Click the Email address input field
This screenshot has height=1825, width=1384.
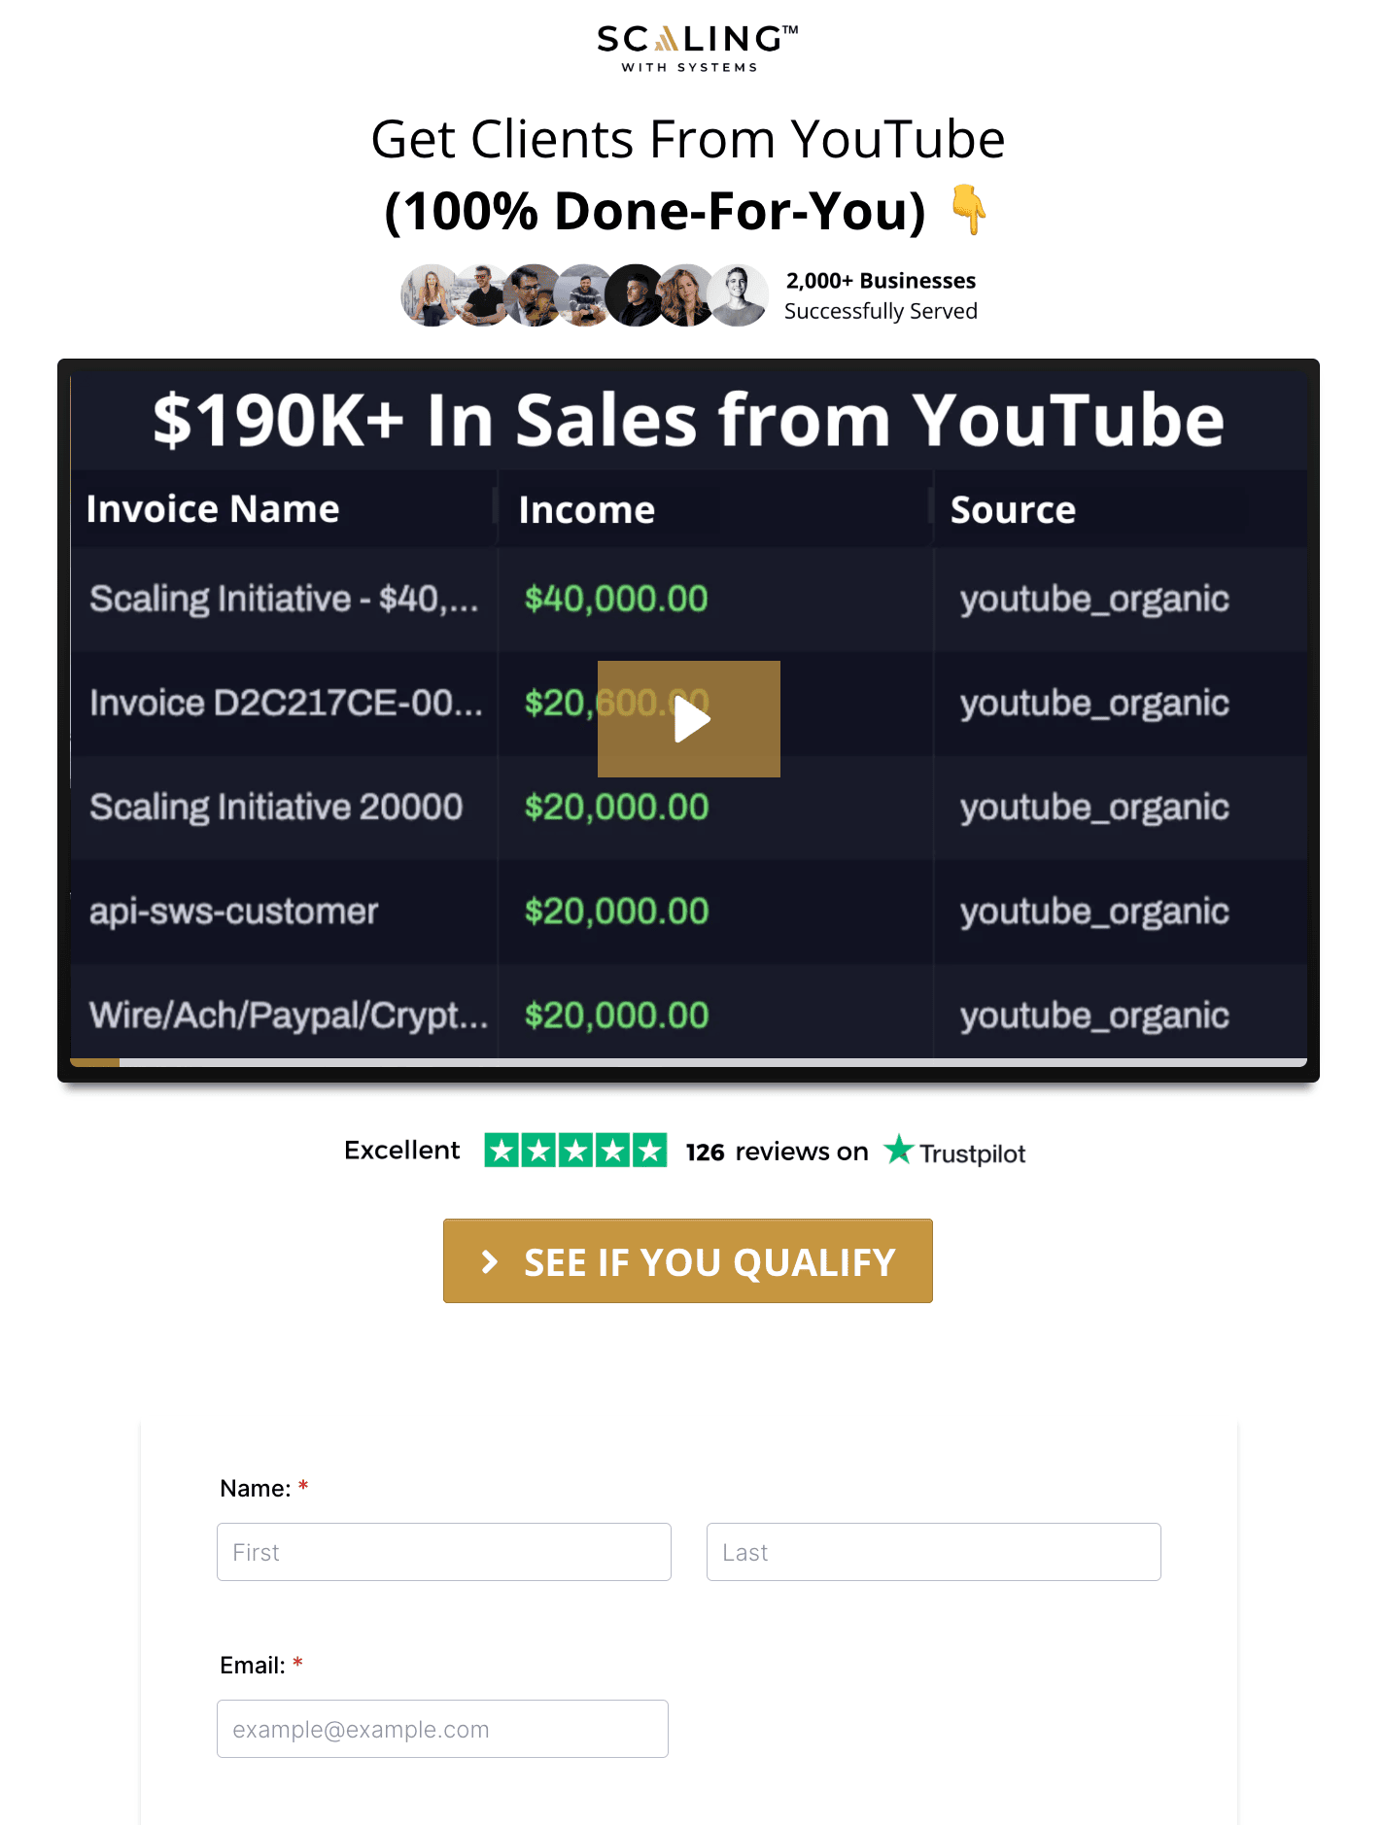(x=442, y=1729)
